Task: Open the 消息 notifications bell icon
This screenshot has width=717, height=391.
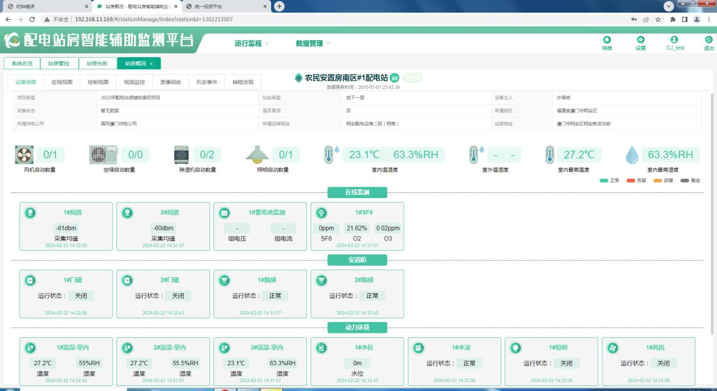Action: pyautogui.click(x=607, y=40)
